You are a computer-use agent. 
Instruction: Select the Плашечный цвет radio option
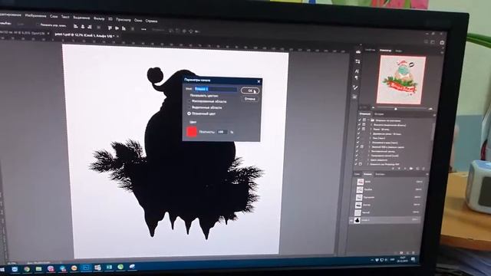pyautogui.click(x=189, y=113)
